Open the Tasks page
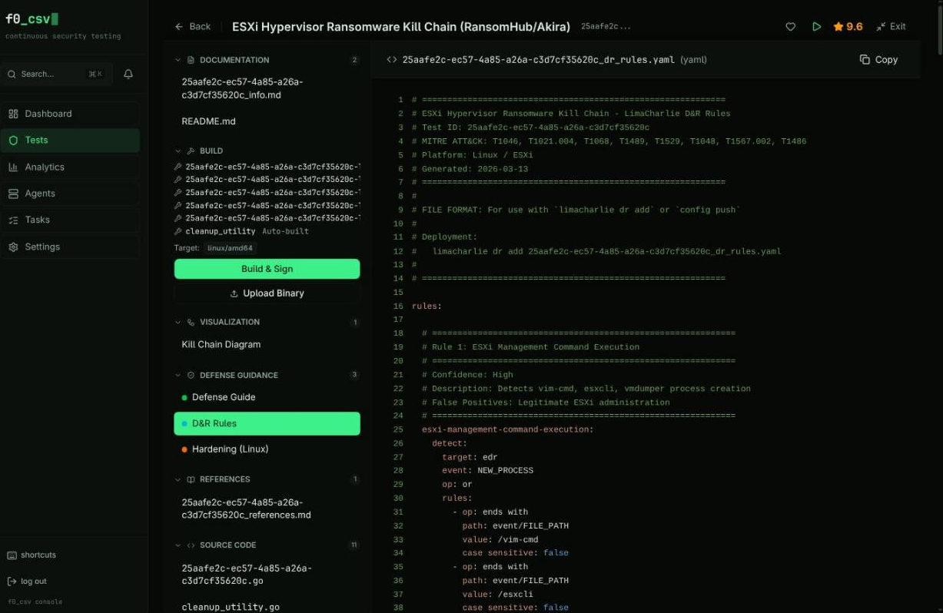 71,220
